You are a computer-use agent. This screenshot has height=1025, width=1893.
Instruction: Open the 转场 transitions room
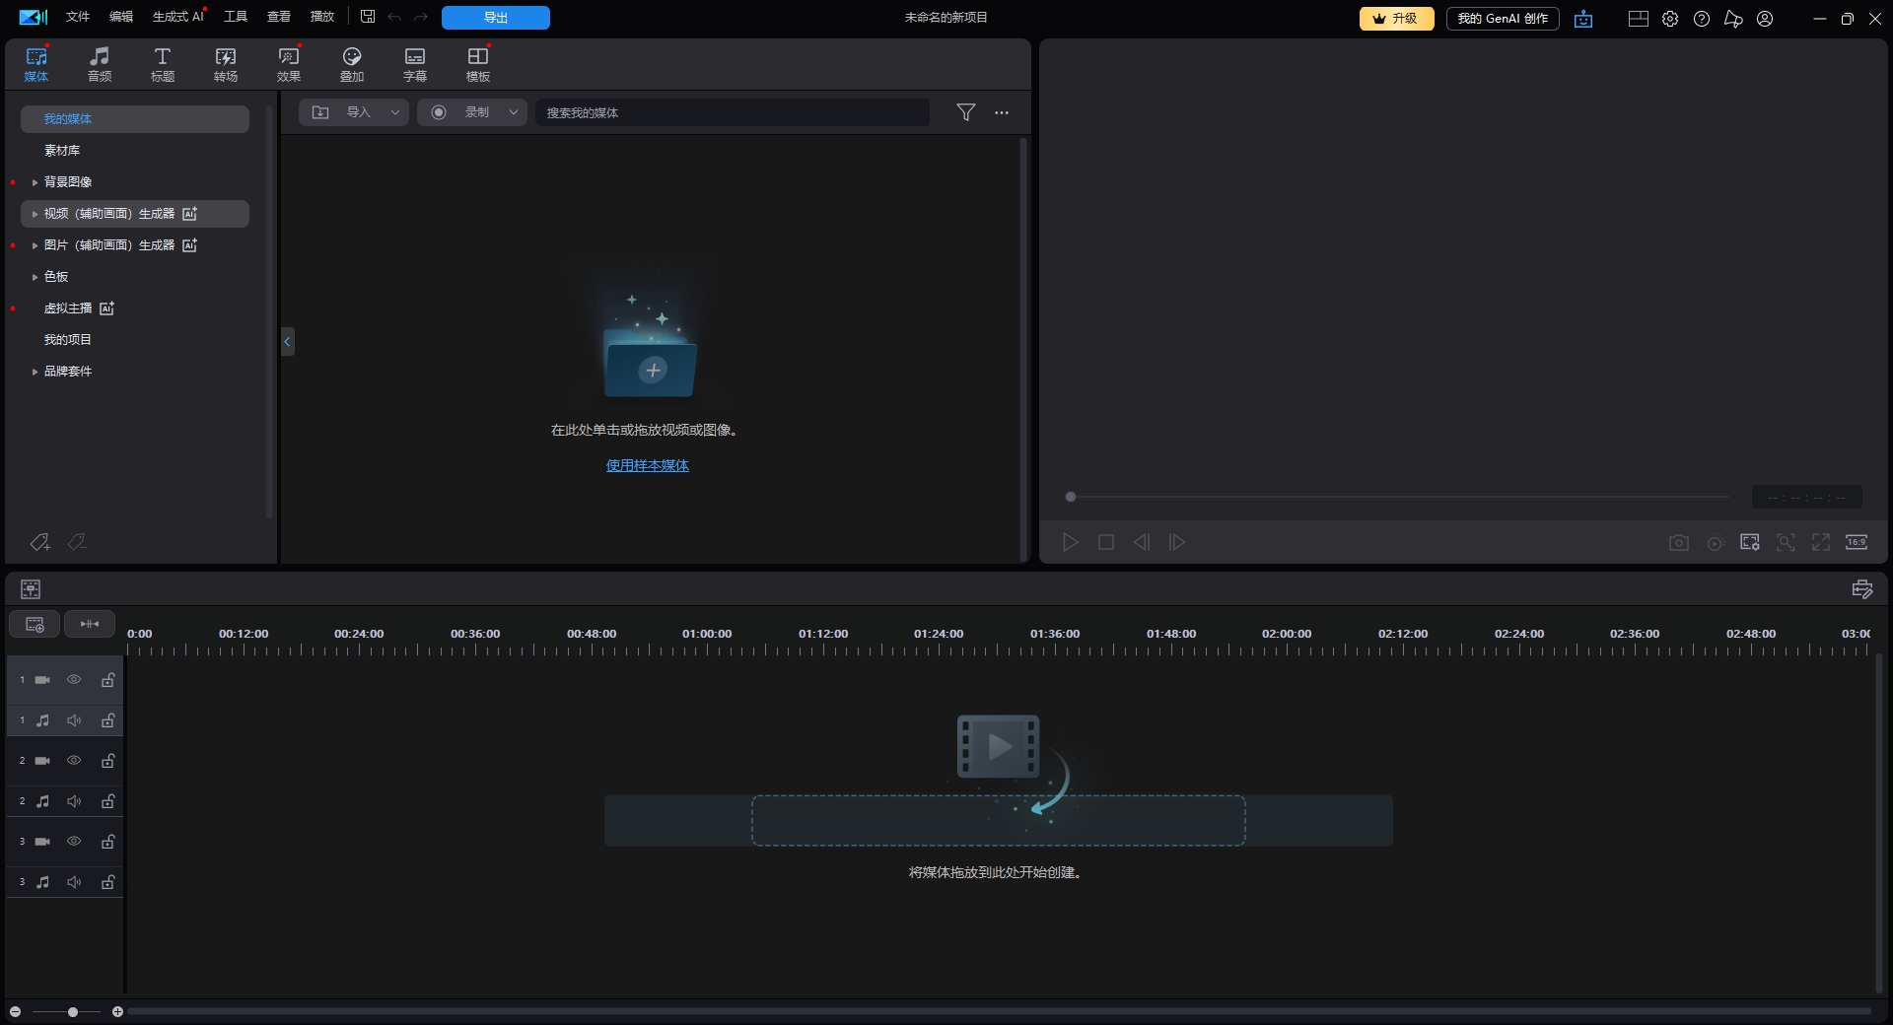[226, 64]
